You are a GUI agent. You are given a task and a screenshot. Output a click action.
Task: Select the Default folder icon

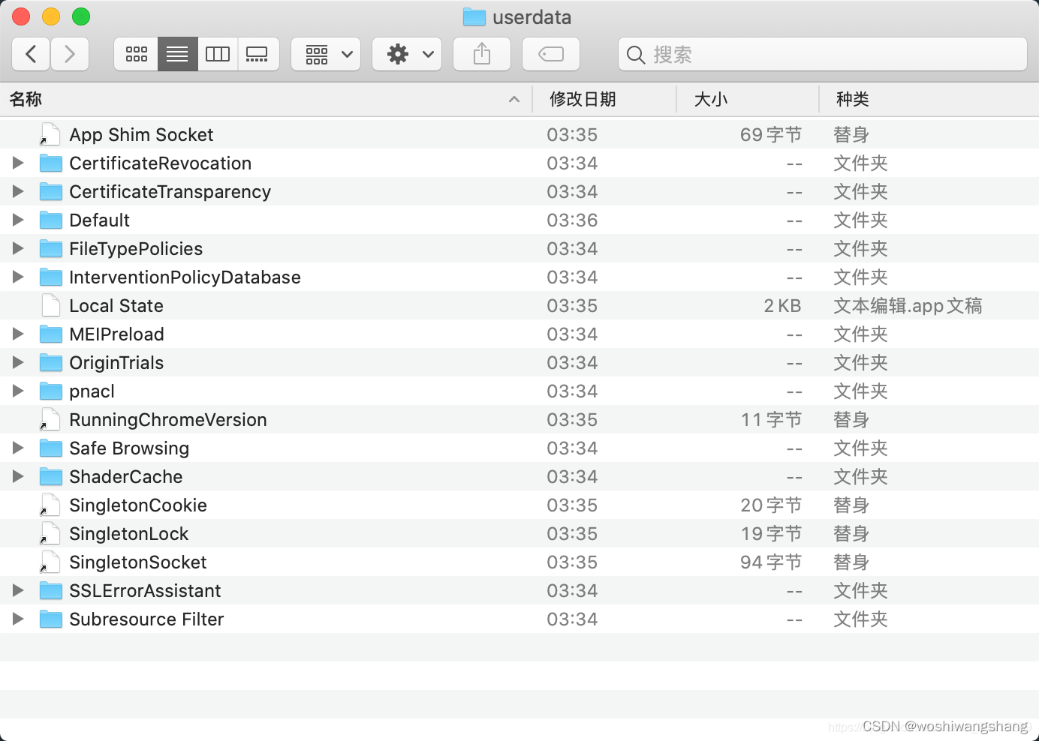pos(51,220)
